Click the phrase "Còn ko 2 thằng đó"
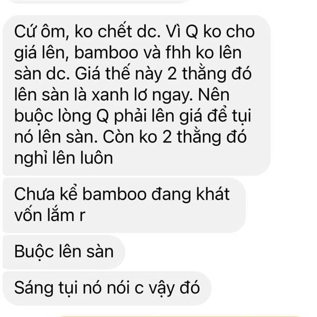This screenshot has height=317, width=317. [x=175, y=137]
